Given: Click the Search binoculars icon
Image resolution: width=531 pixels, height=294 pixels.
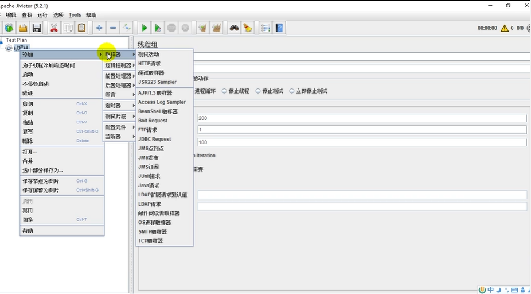Looking at the screenshot, I should coord(234,28).
